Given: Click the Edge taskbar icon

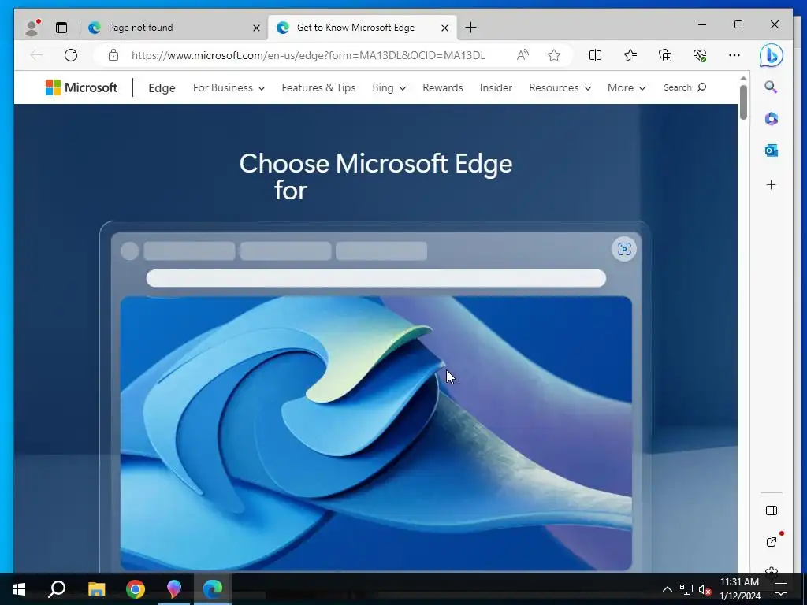Looking at the screenshot, I should [213, 589].
